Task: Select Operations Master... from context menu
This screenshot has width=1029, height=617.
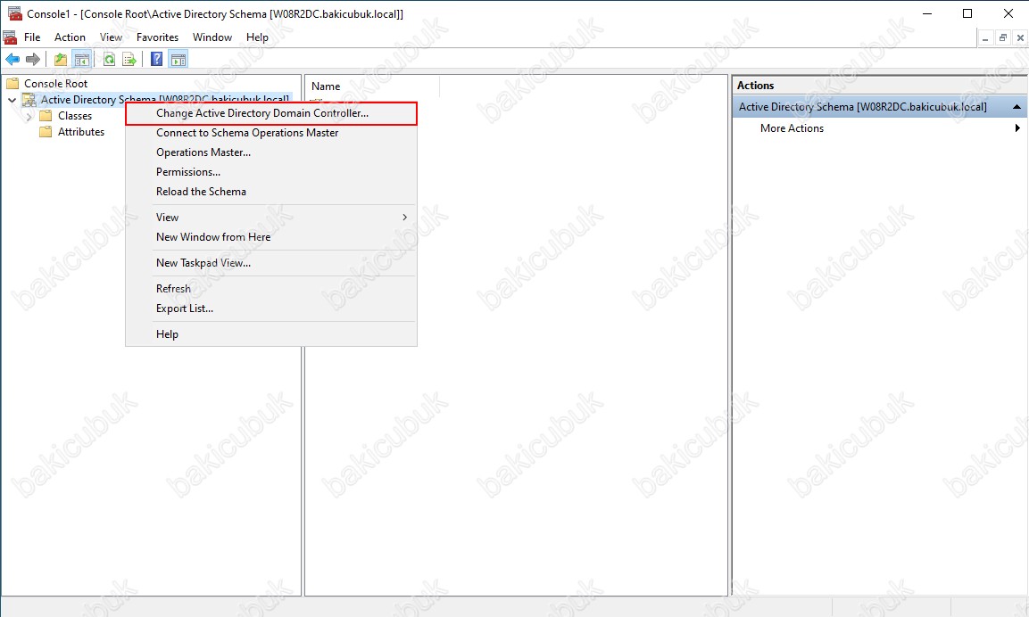Action: click(x=271, y=152)
